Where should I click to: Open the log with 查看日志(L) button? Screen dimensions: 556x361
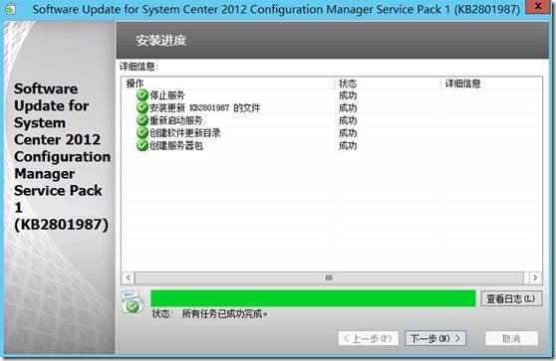pyautogui.click(x=511, y=298)
